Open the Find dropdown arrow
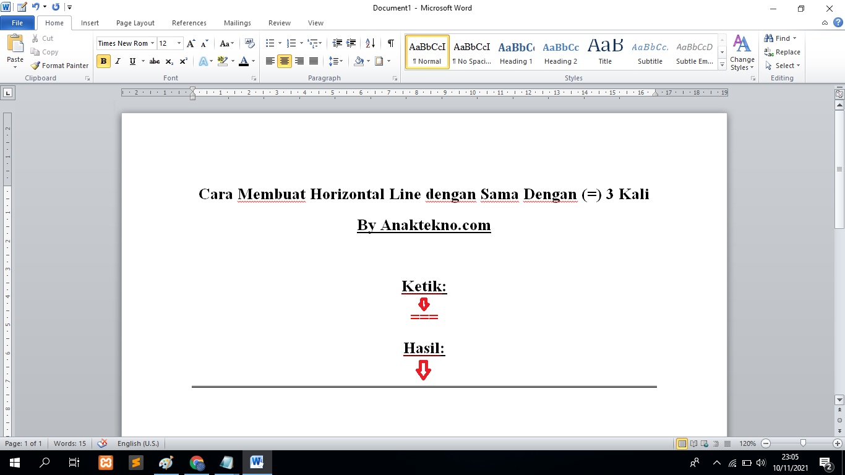The height and width of the screenshot is (475, 845). coord(795,38)
